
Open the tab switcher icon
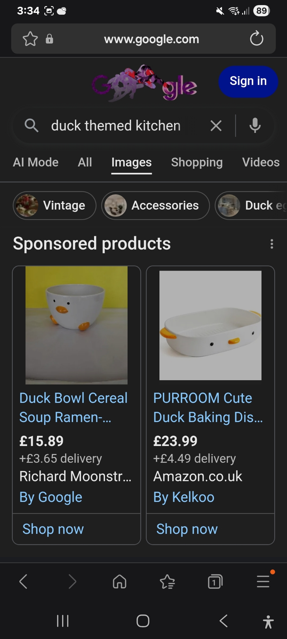click(x=215, y=581)
